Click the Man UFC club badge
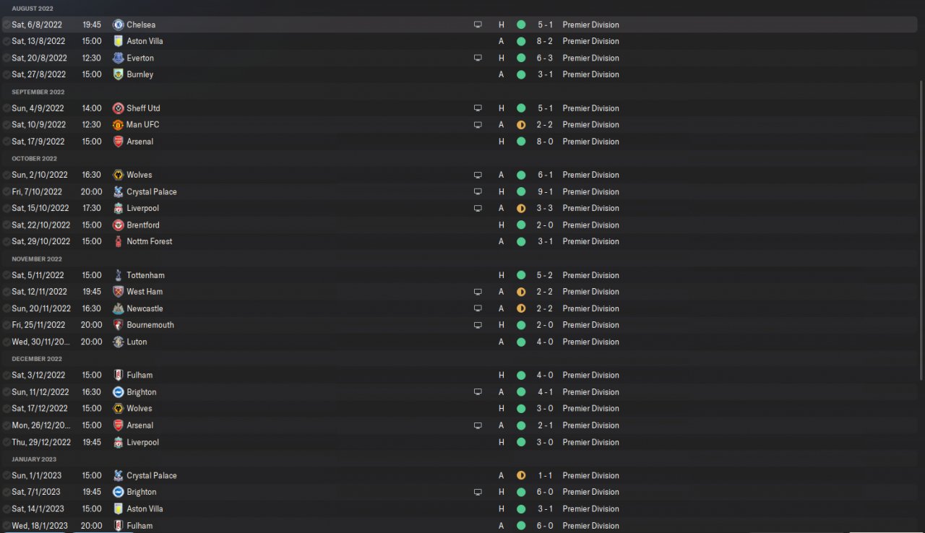The image size is (925, 533). pos(119,125)
